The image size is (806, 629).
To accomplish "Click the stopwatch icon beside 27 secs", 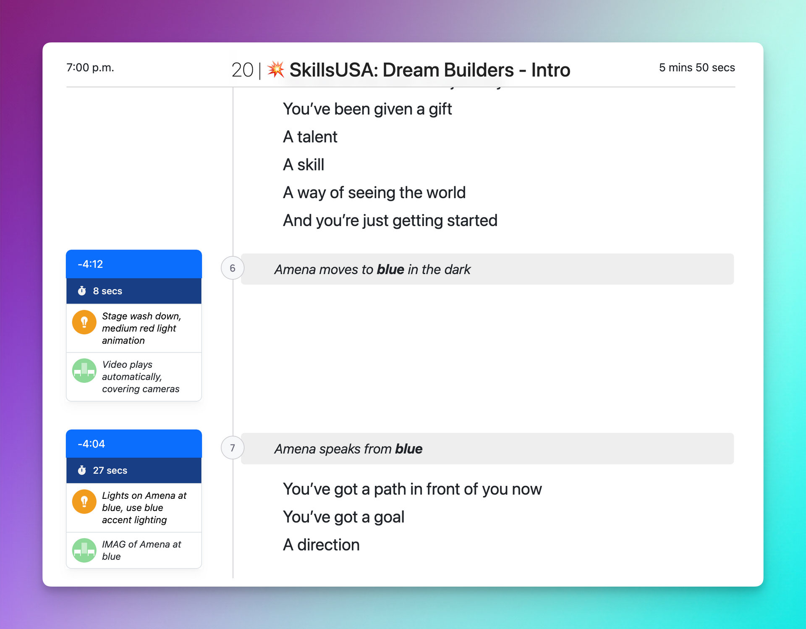I will point(82,470).
